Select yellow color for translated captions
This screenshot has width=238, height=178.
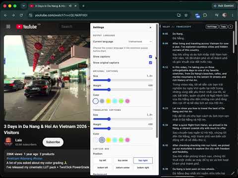[x=109, y=140]
